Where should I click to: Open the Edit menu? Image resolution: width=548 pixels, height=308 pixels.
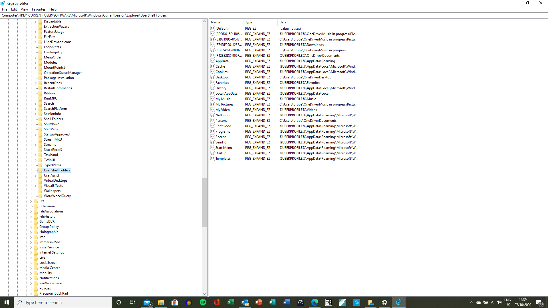tap(14, 9)
